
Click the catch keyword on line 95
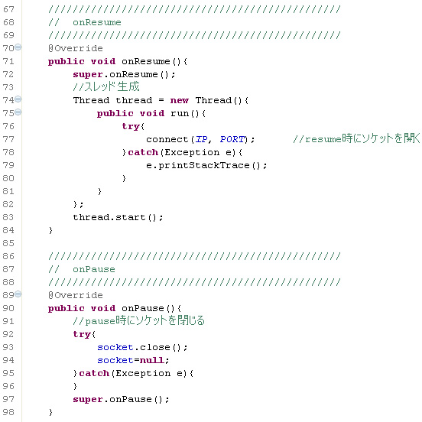[94, 373]
